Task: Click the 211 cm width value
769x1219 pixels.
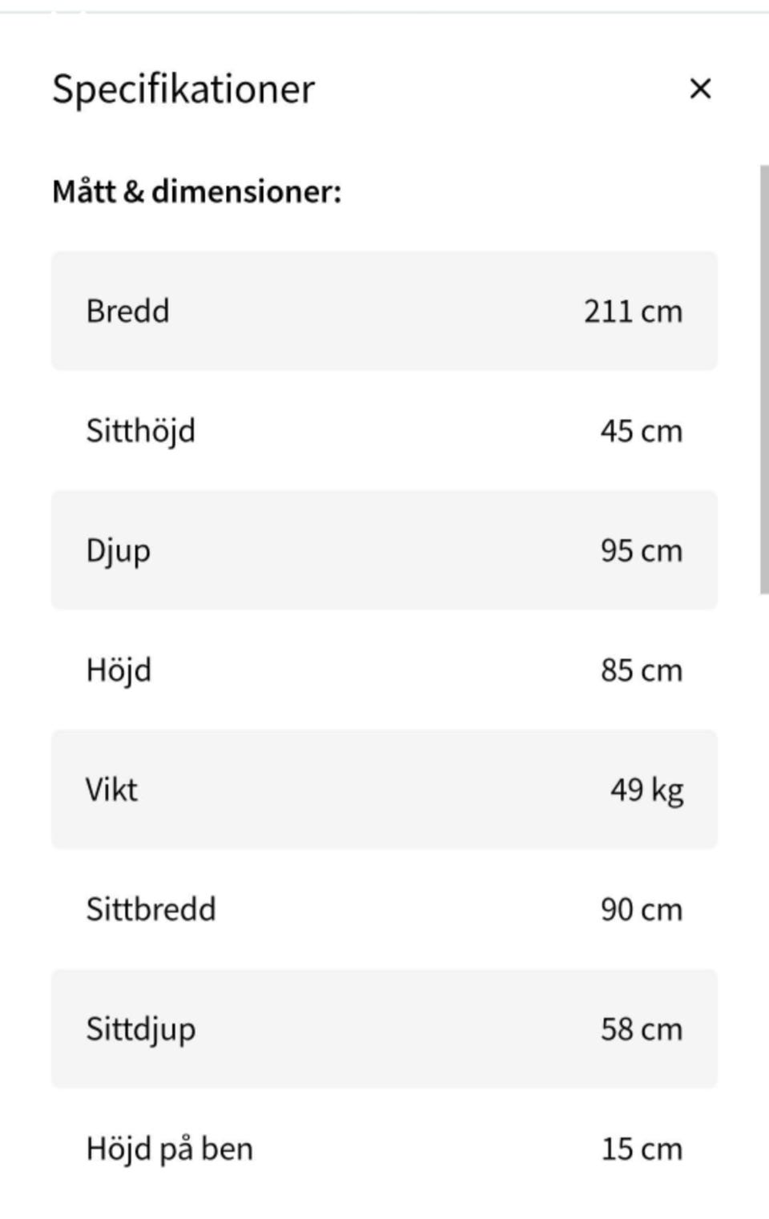Action: pyautogui.click(x=633, y=311)
